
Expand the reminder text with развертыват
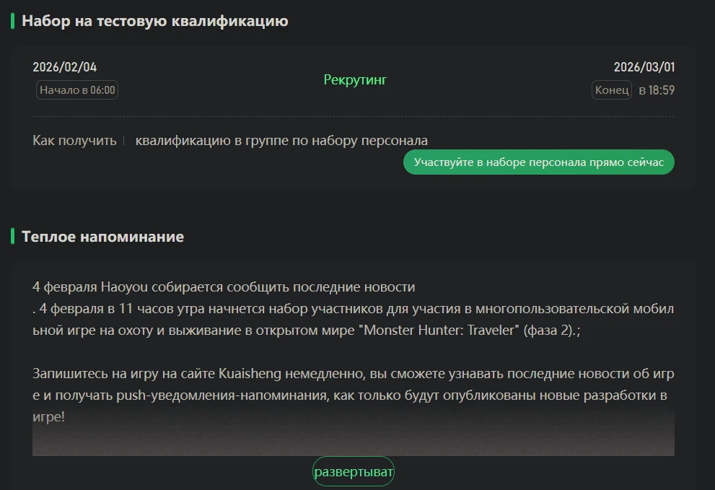[x=354, y=472]
